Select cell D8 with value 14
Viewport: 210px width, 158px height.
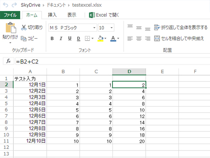click(x=129, y=122)
